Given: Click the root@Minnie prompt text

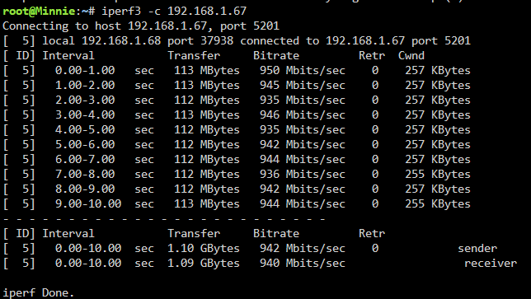Looking at the screenshot, I should coord(39,12).
